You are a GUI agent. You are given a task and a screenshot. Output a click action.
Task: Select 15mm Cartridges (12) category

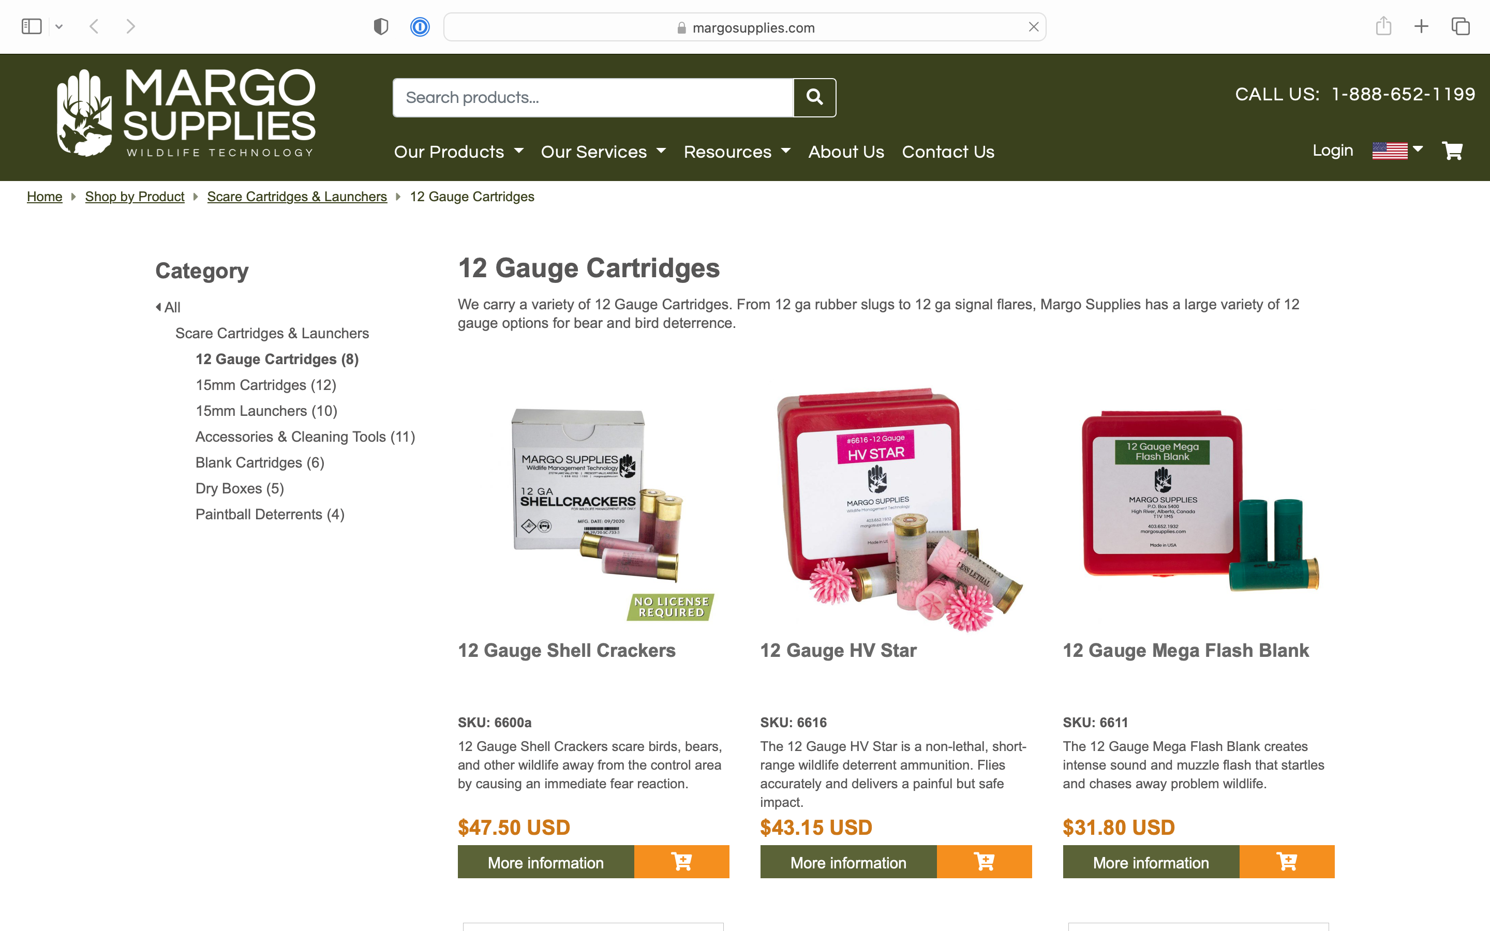point(266,385)
